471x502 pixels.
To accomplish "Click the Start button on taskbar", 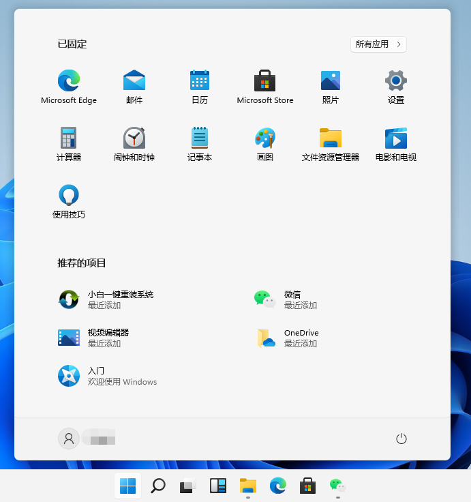I will [x=127, y=486].
